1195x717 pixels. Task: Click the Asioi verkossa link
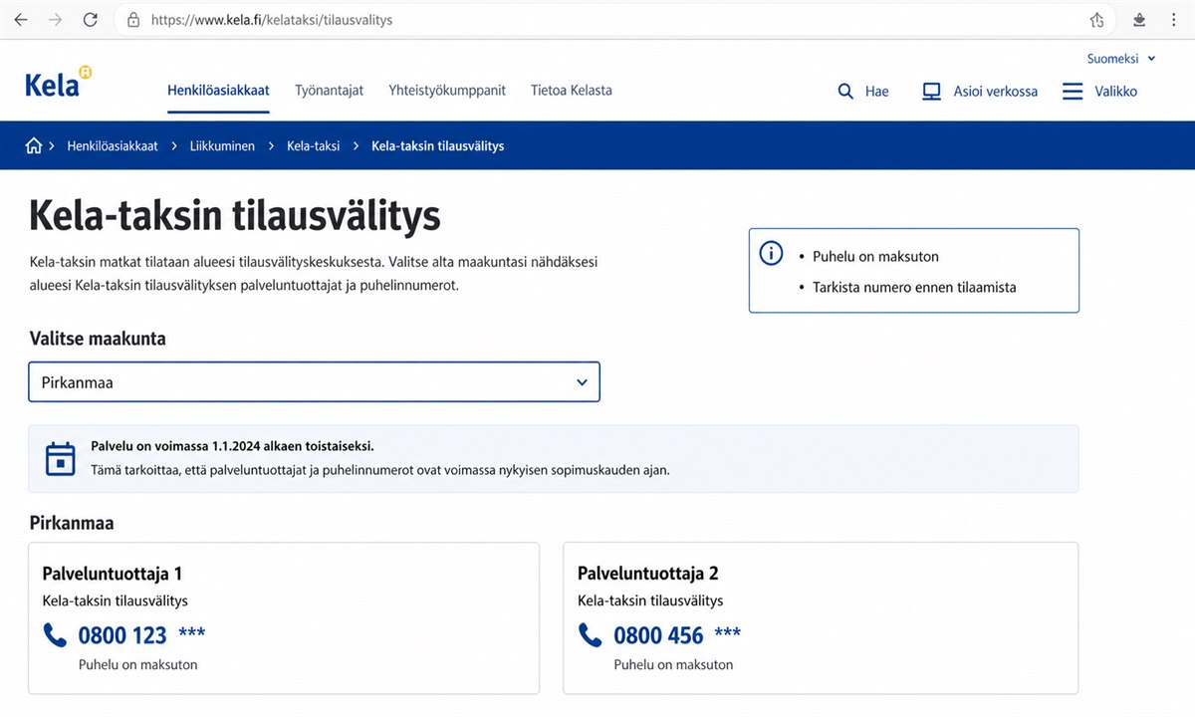980,92
